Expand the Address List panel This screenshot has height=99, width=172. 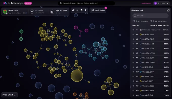pos(168,10)
